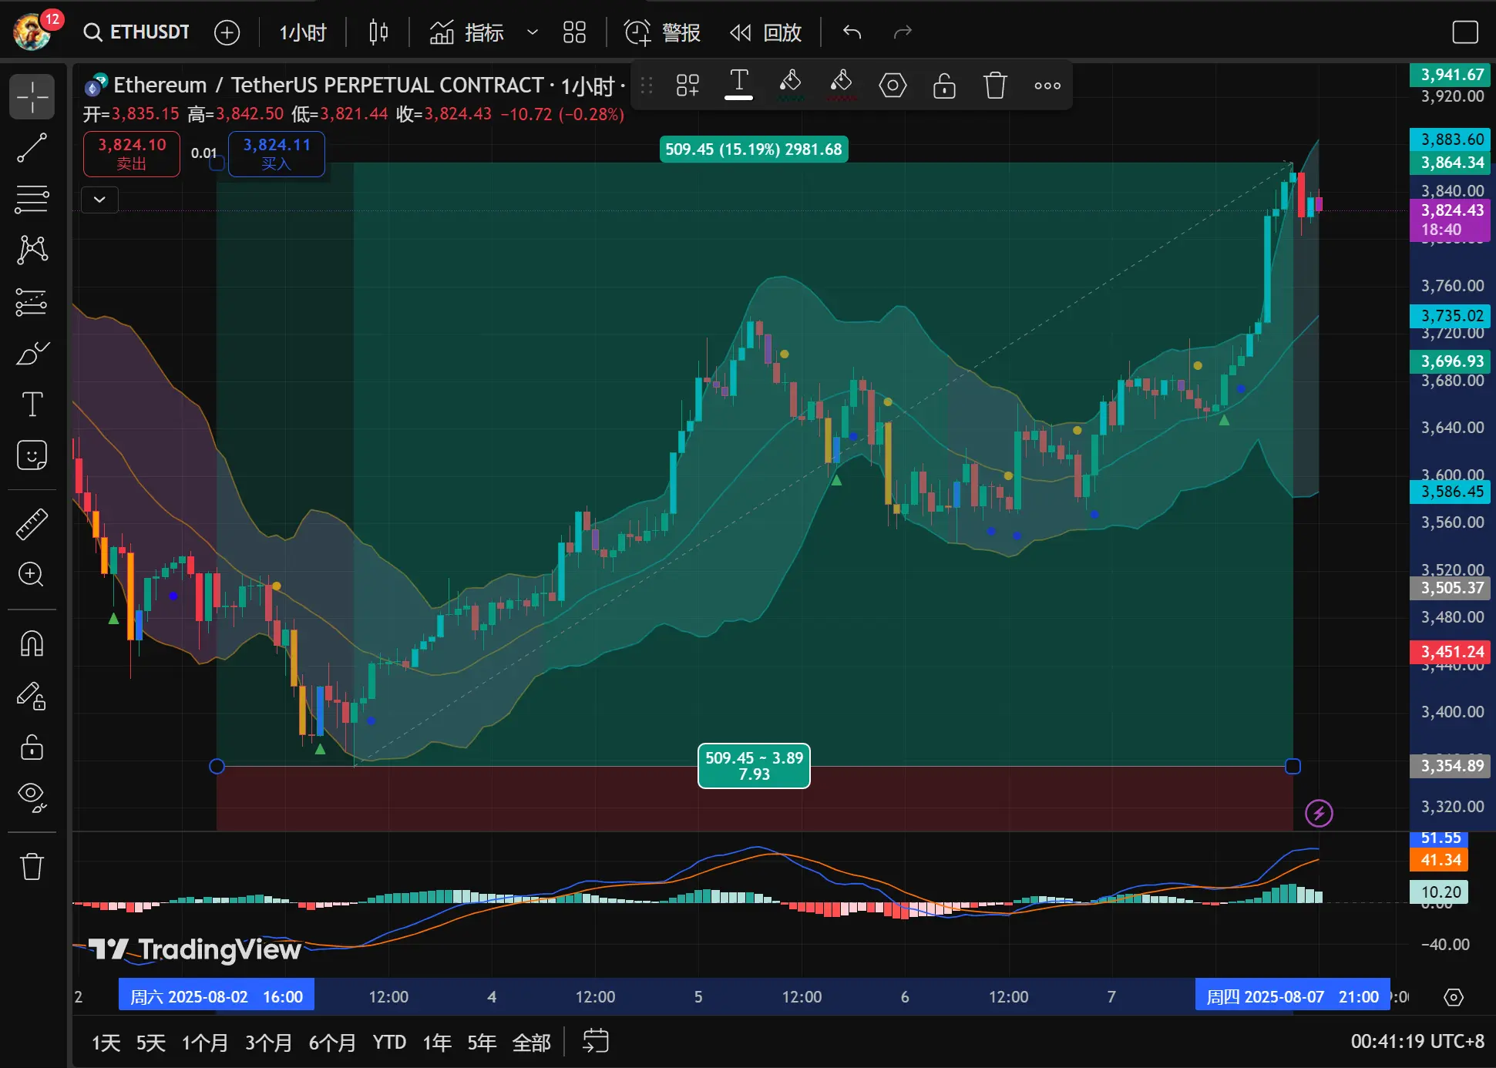The image size is (1496, 1068).
Task: Create a 警报 alert
Action: [662, 32]
